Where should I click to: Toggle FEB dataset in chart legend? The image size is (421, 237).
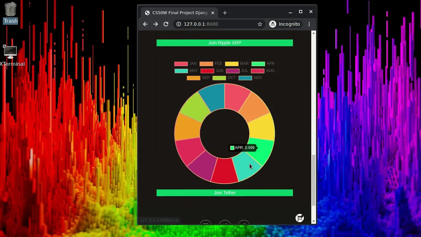[211, 64]
